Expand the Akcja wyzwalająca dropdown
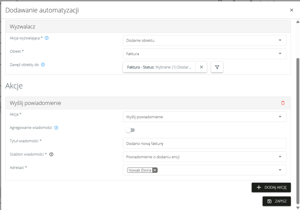The height and width of the screenshot is (210, 300). 280,40
